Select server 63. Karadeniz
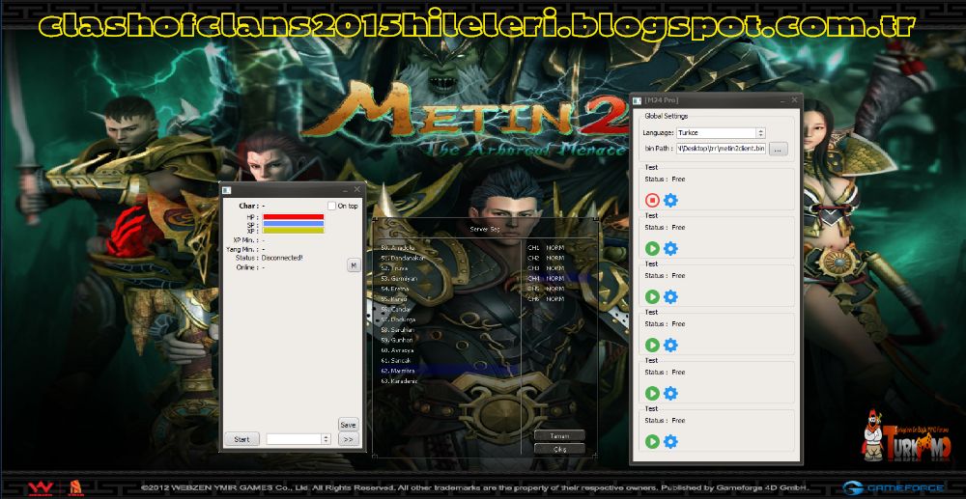966x499 pixels. click(x=400, y=381)
